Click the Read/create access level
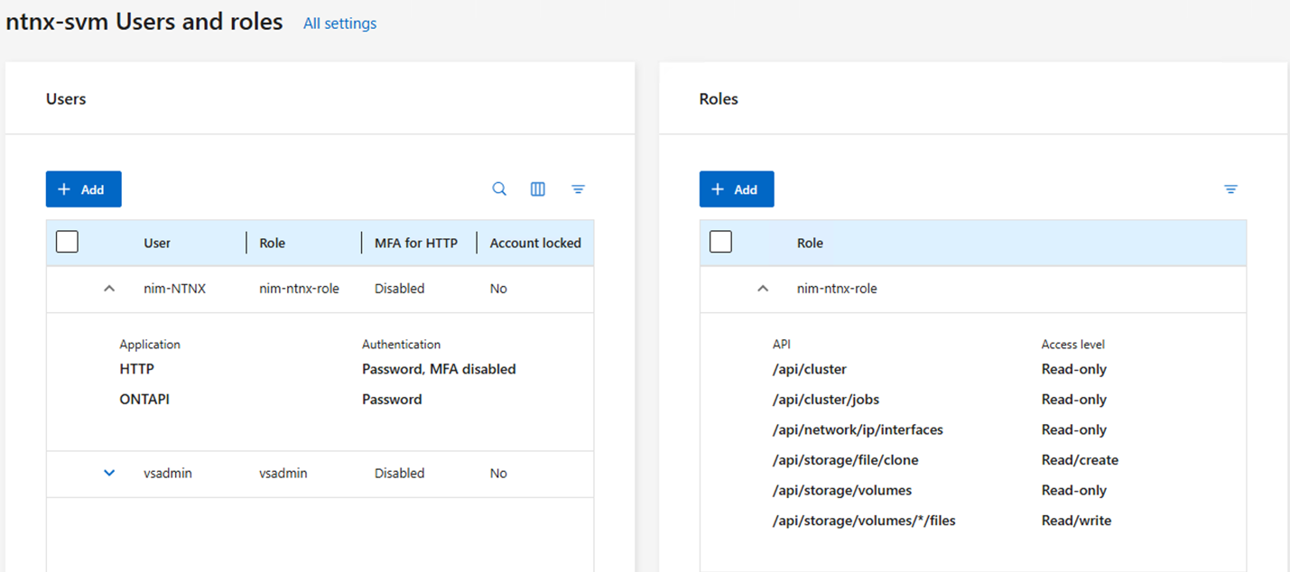1290x572 pixels. [1080, 460]
